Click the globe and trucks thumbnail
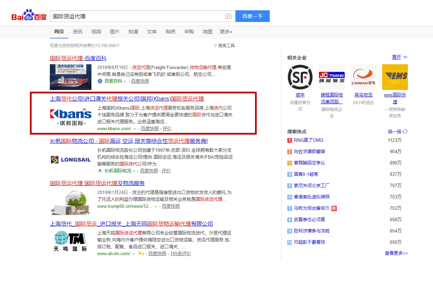This screenshot has height=284, width=433. click(71, 202)
